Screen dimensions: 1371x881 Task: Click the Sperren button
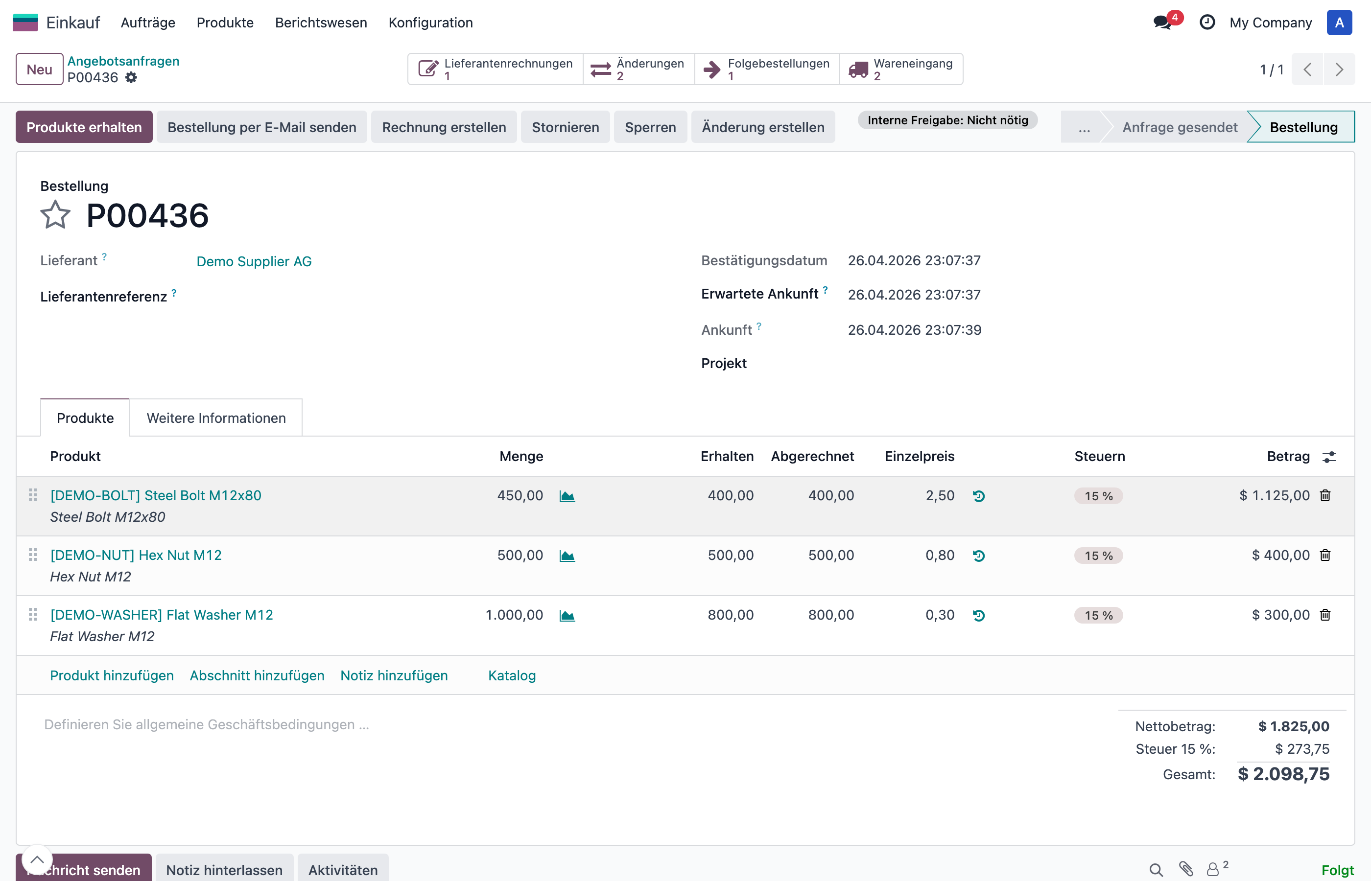[650, 127]
